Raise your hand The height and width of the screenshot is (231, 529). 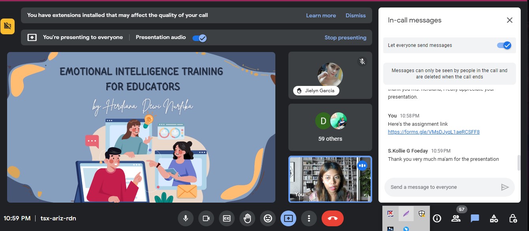click(247, 218)
